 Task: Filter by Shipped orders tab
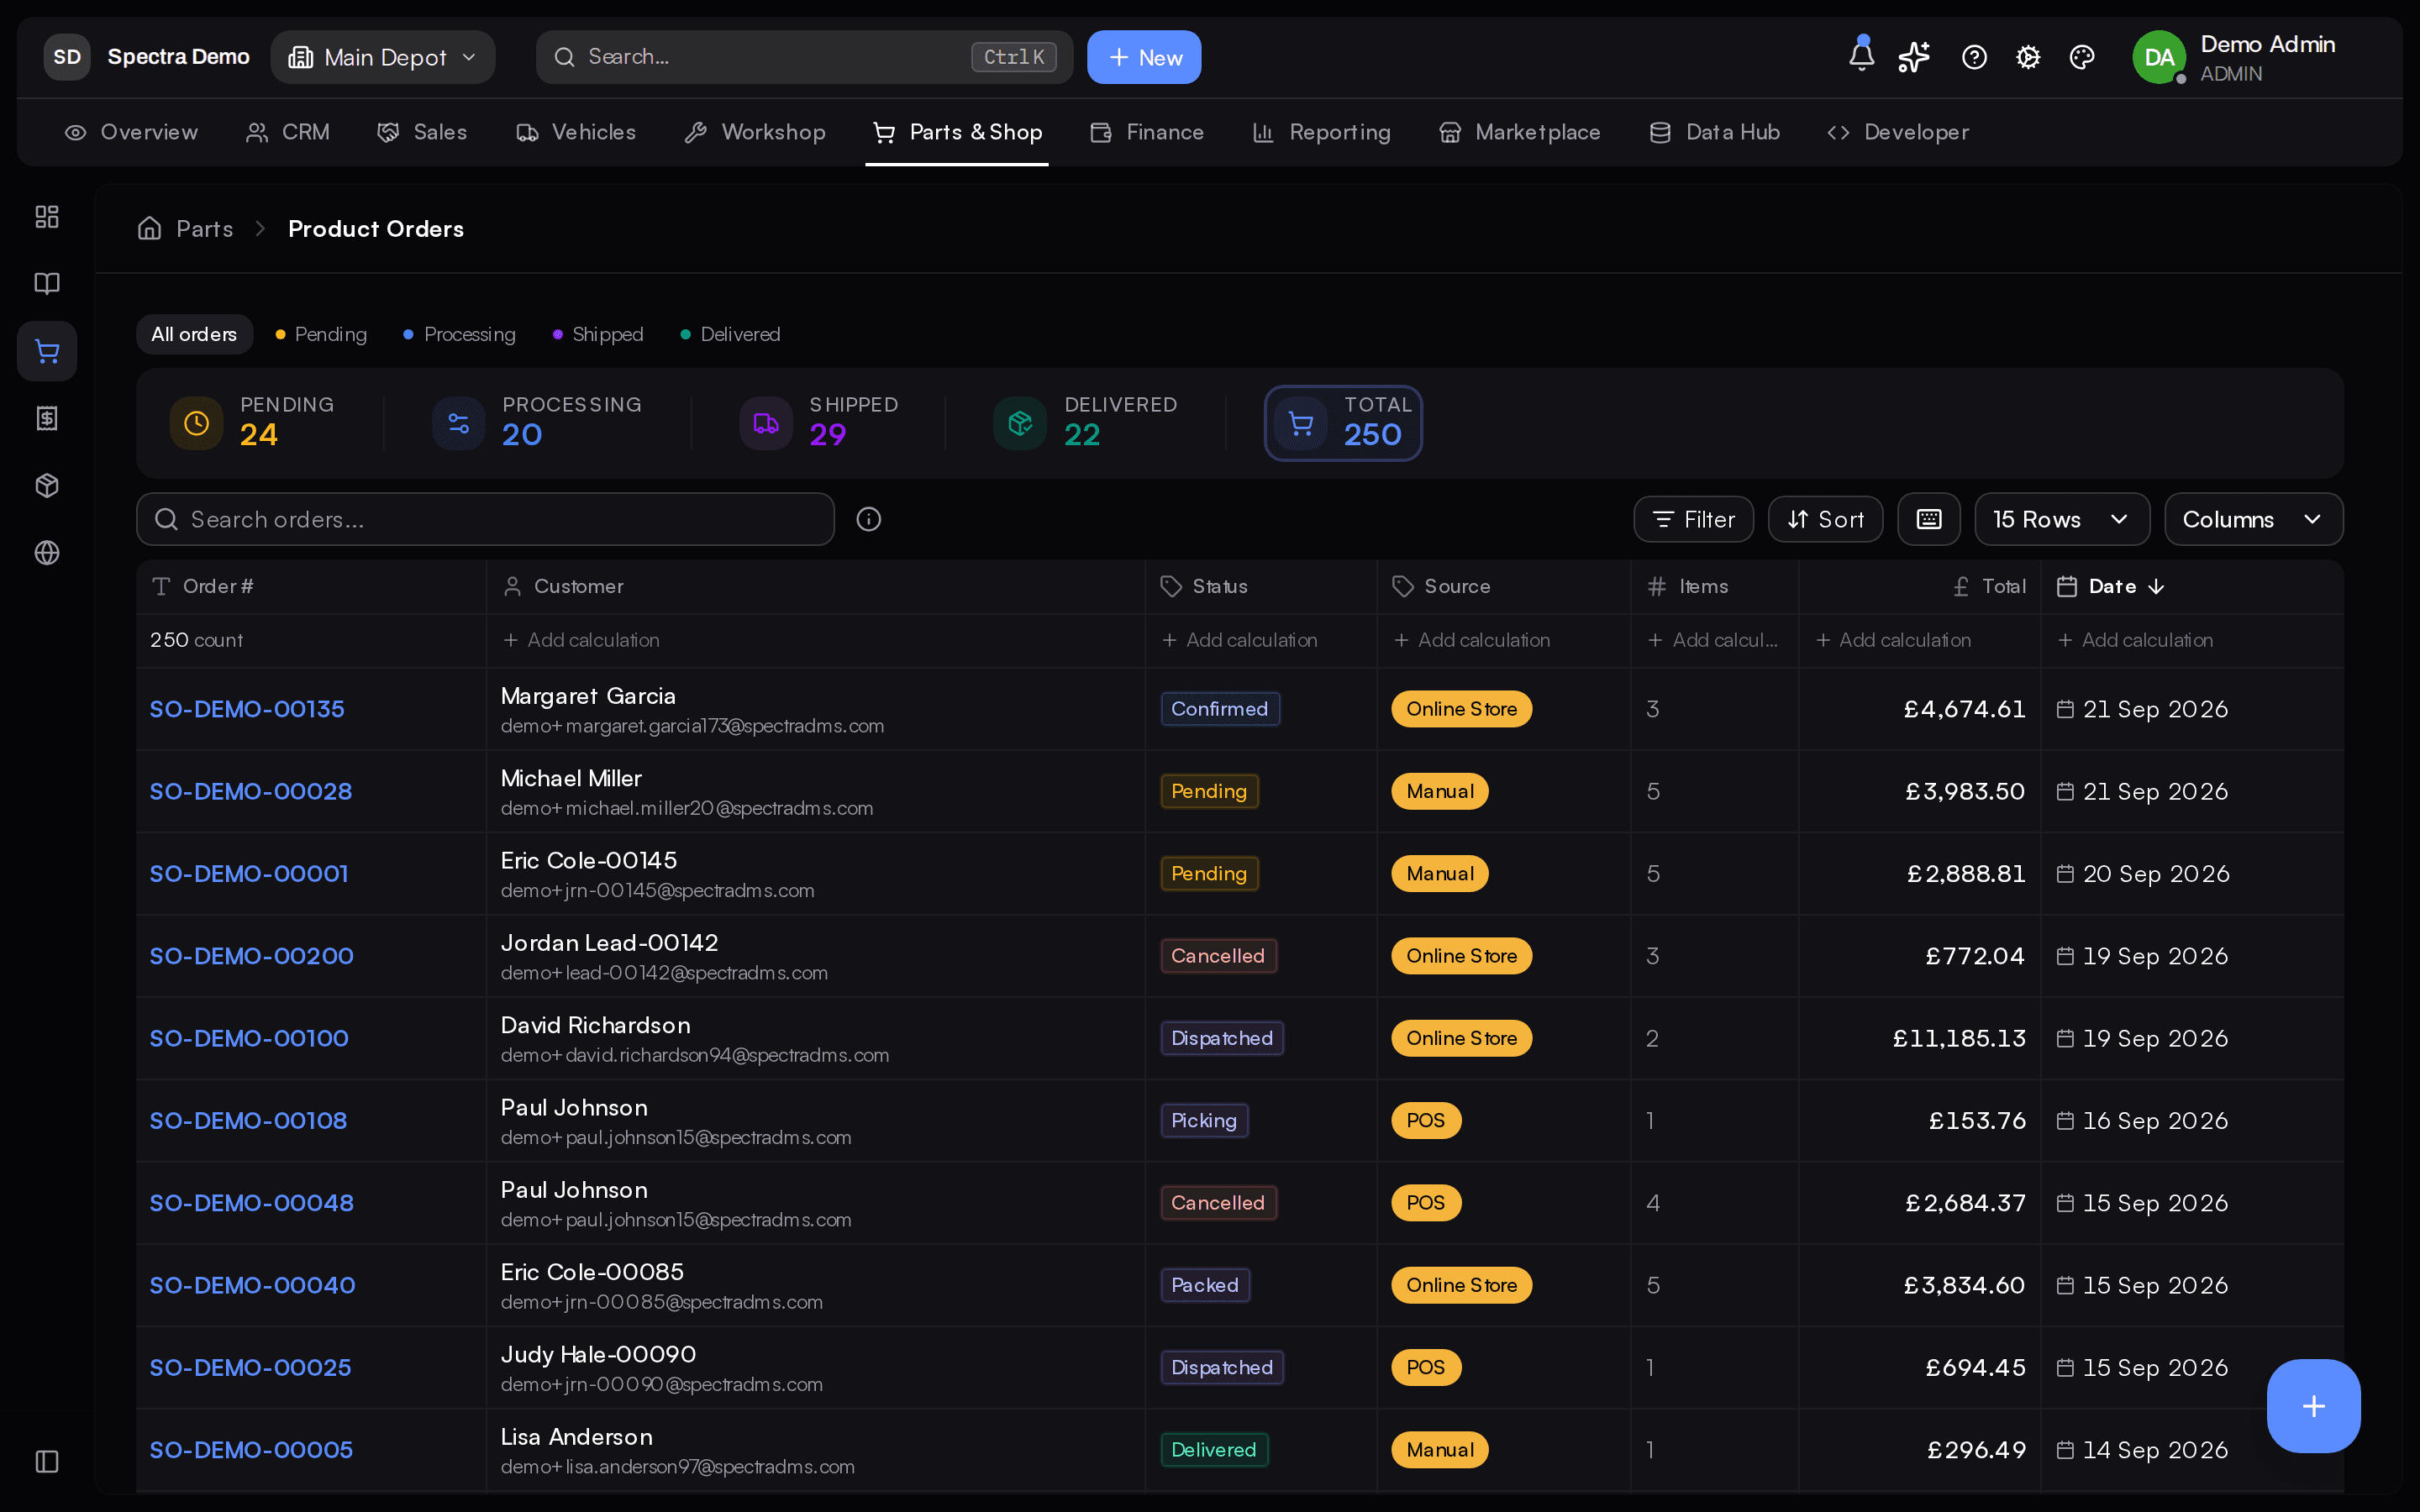coord(598,334)
